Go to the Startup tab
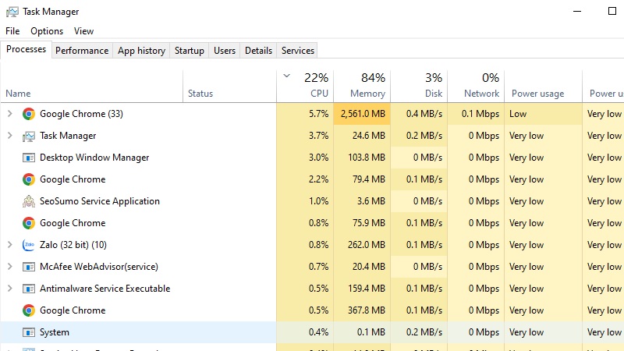This screenshot has height=351, width=624. click(189, 51)
